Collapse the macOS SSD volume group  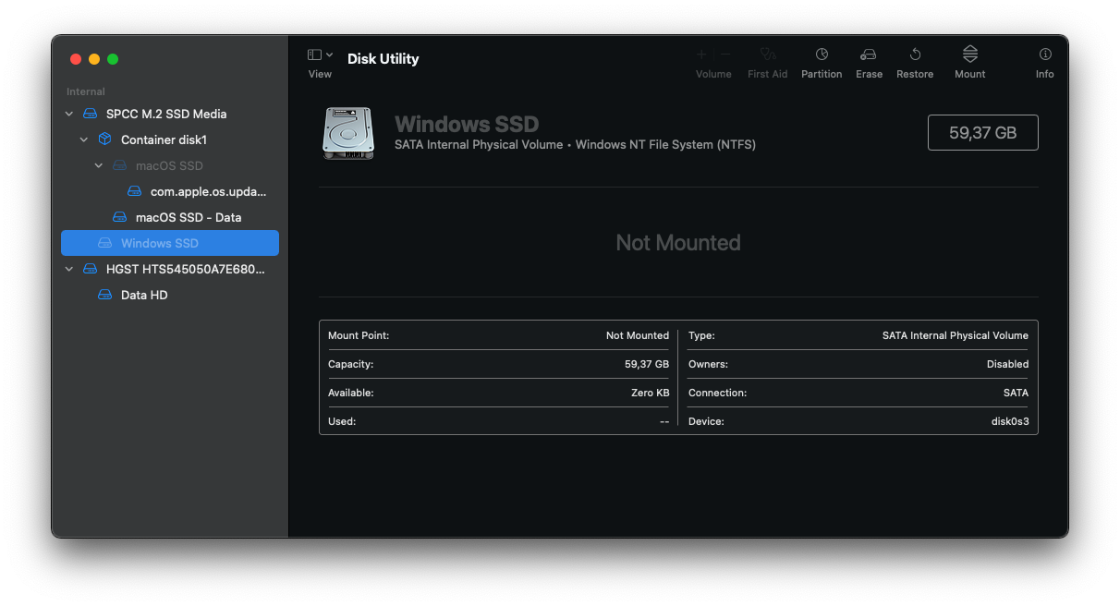(99, 165)
